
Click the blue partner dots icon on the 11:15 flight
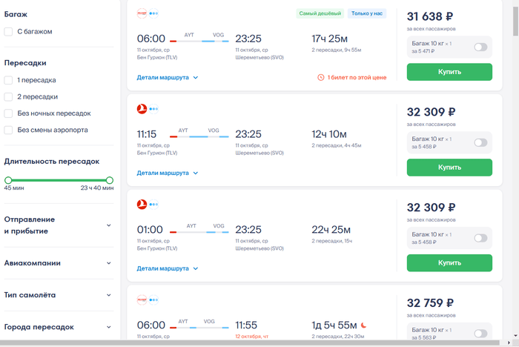click(153, 109)
